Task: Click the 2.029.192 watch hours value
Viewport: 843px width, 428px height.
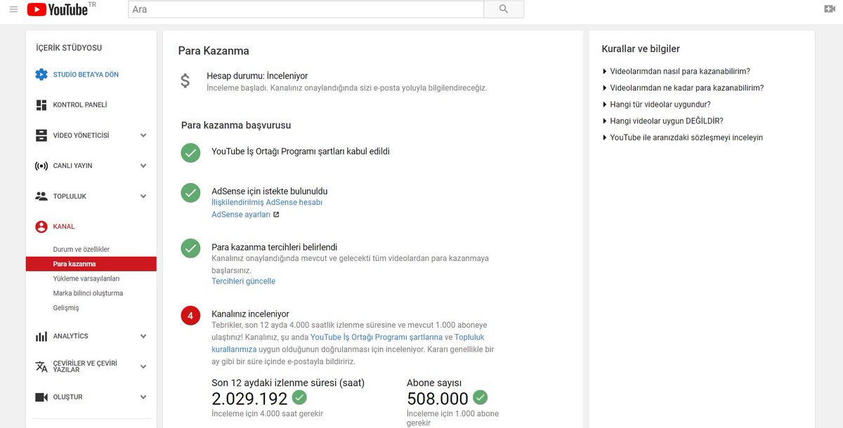Action: (249, 399)
